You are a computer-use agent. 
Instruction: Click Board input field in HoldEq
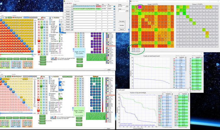tap(122, 6)
